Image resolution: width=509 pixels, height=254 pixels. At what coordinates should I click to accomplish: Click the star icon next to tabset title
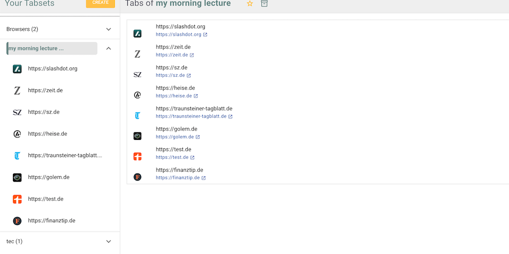250,3
